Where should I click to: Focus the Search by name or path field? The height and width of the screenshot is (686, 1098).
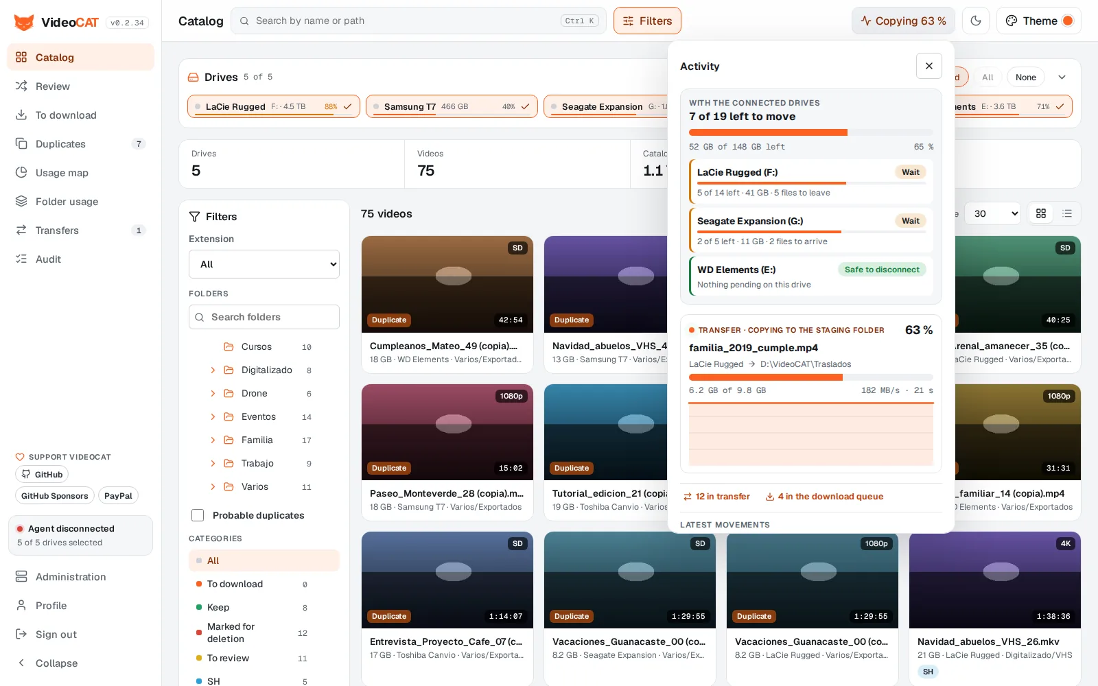(x=419, y=21)
